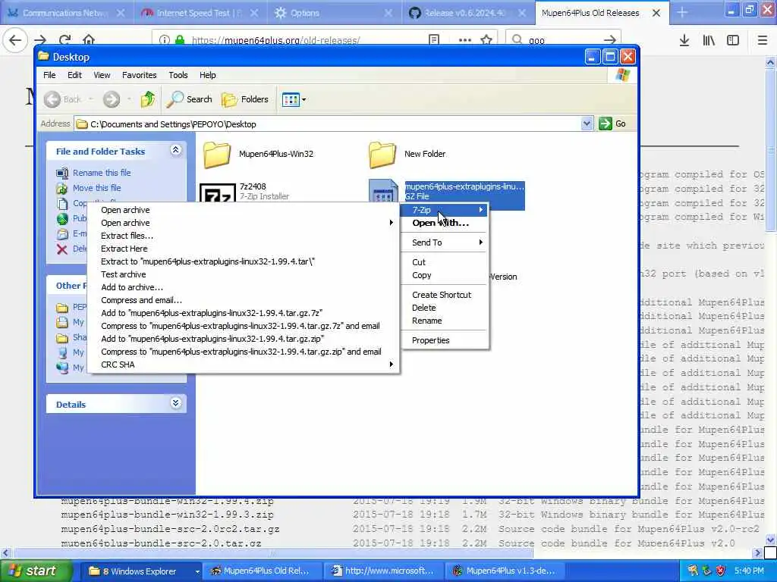Open the Favorites menu
The height and width of the screenshot is (582, 777).
140,75
